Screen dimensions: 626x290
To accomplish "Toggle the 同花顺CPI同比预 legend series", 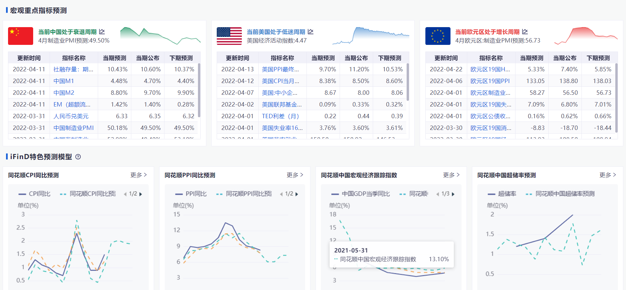I will pyautogui.click(x=88, y=194).
